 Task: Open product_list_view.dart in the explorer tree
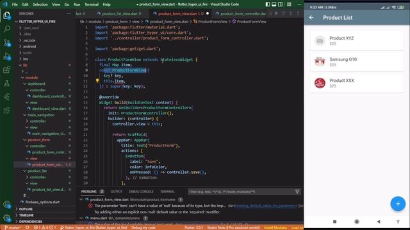(x=49, y=190)
